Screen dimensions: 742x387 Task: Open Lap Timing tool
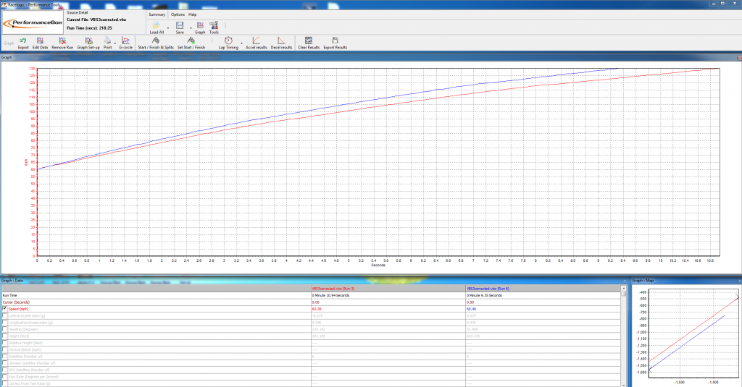(x=228, y=41)
